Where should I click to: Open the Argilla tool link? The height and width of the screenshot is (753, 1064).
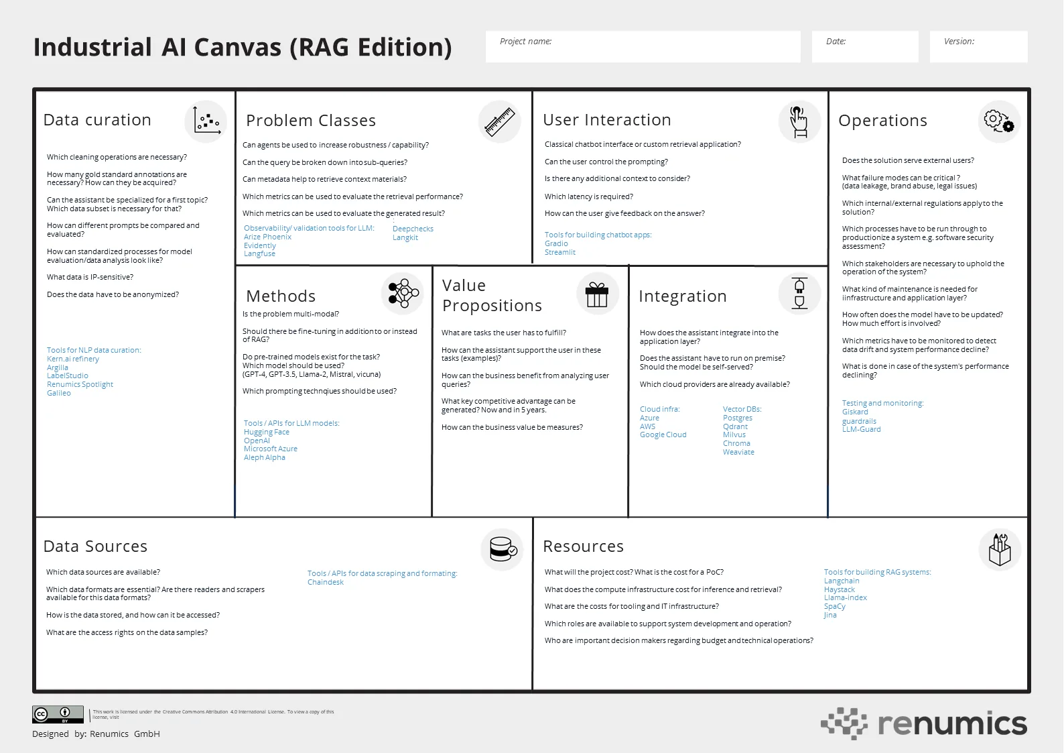tap(58, 367)
